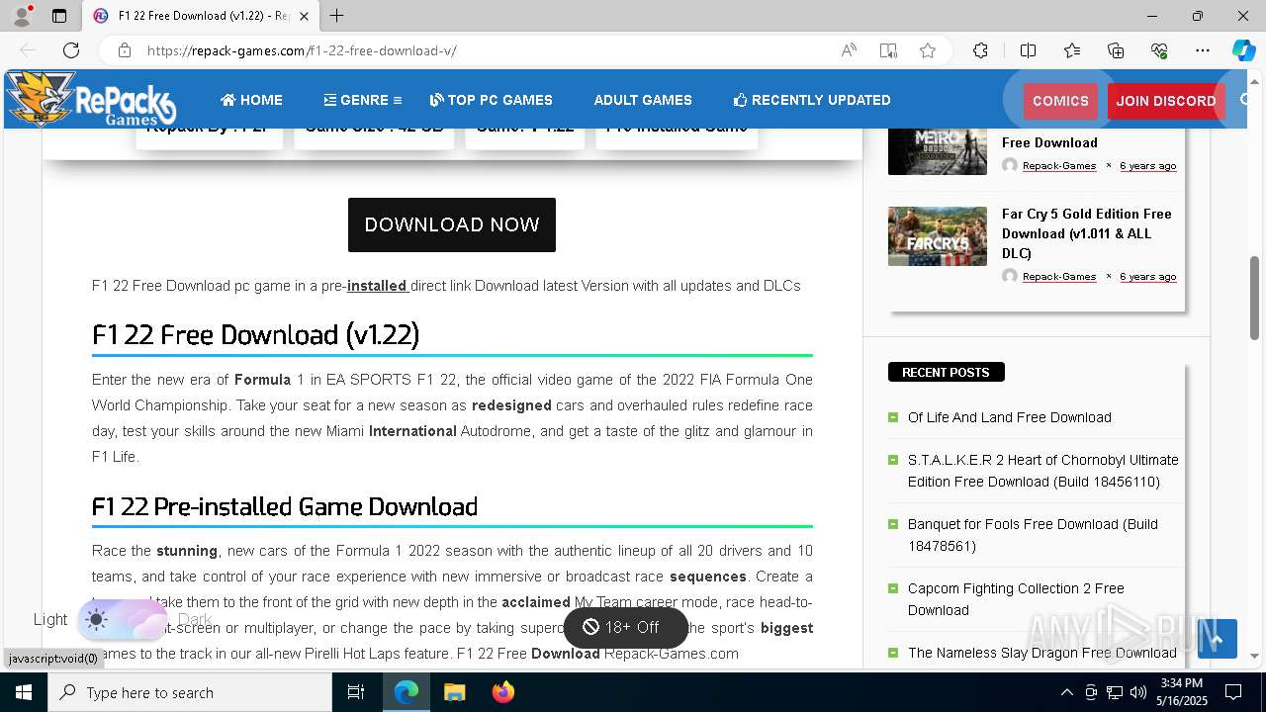The width and height of the screenshot is (1266, 712).
Task: Open Collections icon
Action: pos(1116,50)
